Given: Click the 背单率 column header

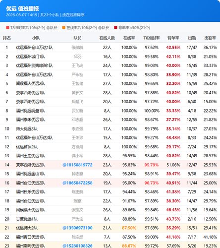Looking at the screenshot, I should 173,38.
